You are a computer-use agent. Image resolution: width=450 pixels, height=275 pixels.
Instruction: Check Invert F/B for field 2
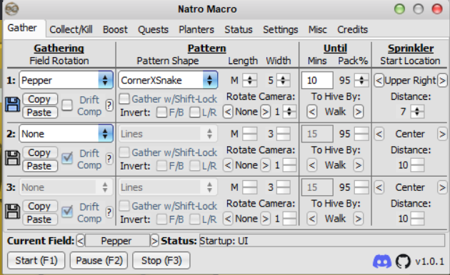(x=161, y=166)
